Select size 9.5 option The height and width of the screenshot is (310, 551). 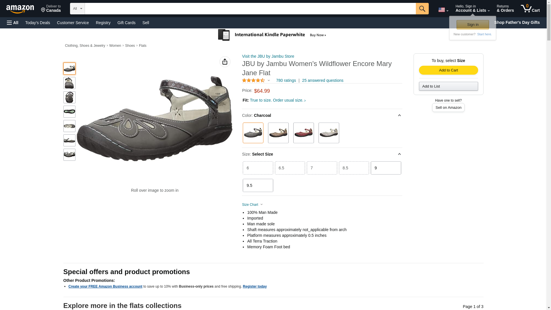coord(258,185)
